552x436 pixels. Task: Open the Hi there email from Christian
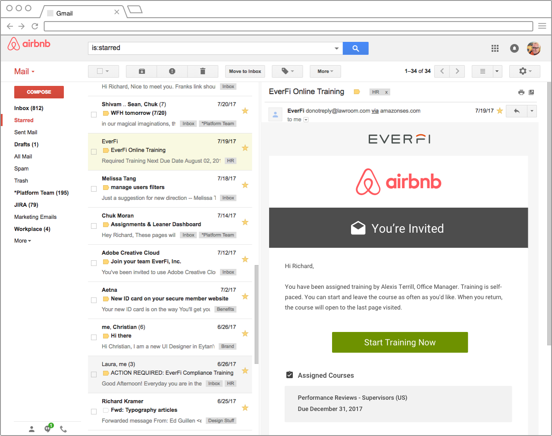coord(170,337)
